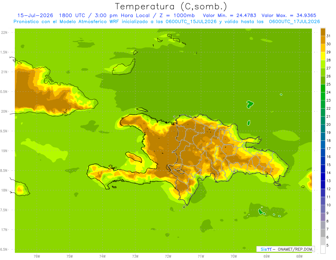Screen dimensions: 336x260
Task: Click the 20N latitude axis label
Action: tap(5, 111)
